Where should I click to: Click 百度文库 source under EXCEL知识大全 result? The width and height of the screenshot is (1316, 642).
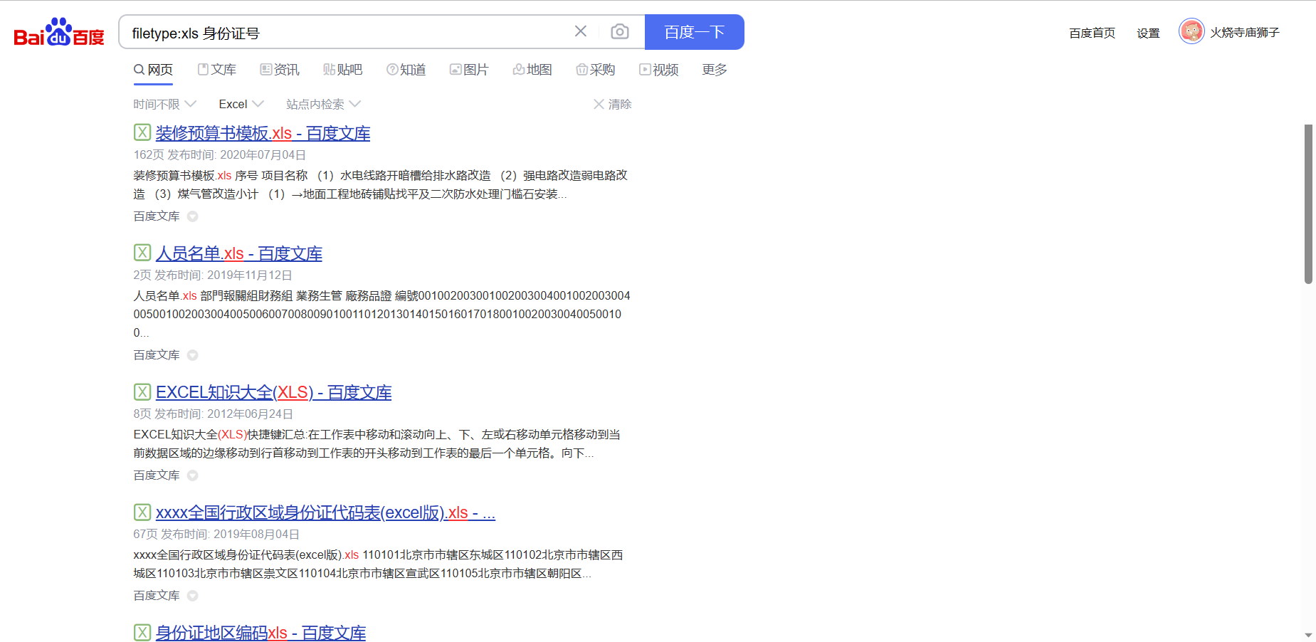(157, 475)
